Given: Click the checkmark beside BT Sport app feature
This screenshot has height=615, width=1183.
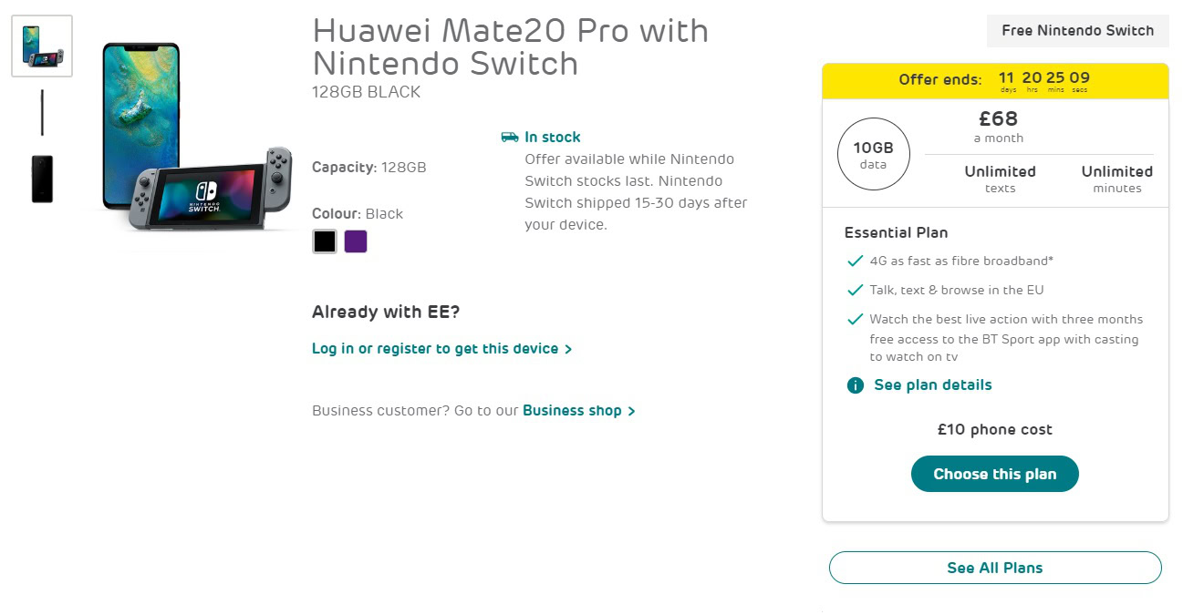Looking at the screenshot, I should pos(855,320).
